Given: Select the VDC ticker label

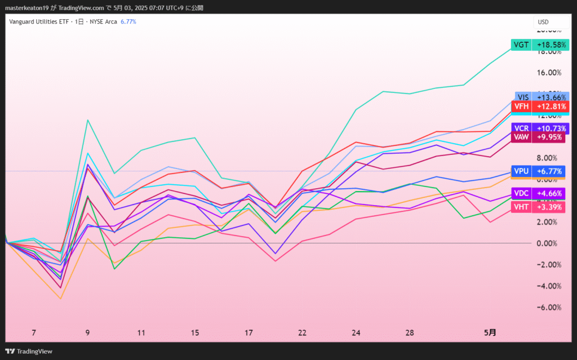Looking at the screenshot, I should pyautogui.click(x=521, y=193).
